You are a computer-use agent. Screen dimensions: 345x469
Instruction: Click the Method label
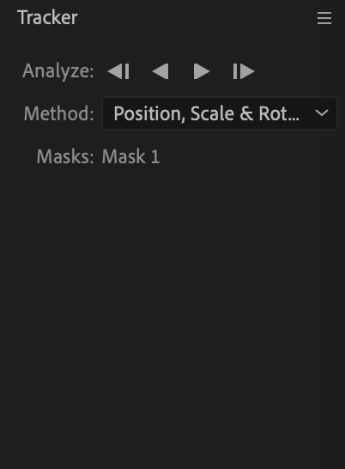coord(59,113)
